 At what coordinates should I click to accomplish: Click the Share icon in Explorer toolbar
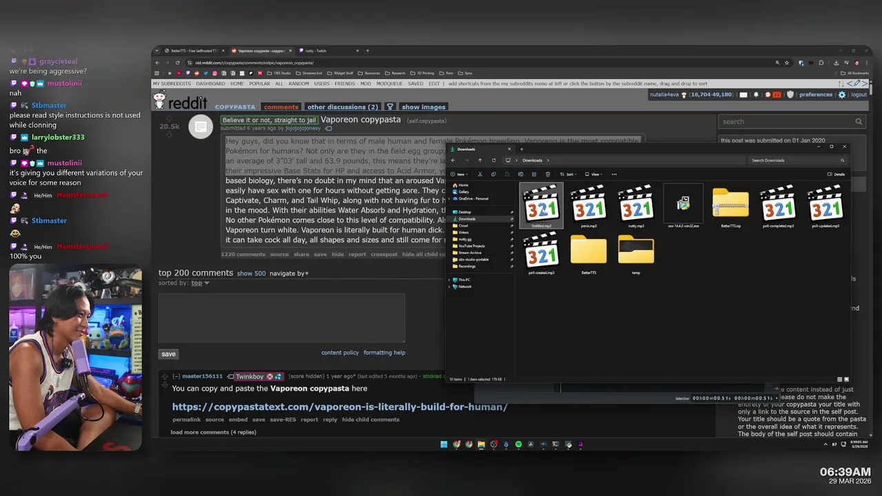point(535,174)
